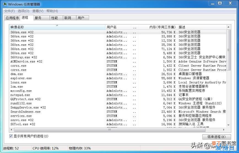The height and width of the screenshot is (153, 239).
Task: Sort by 映像名称 column header
Action: click(x=57, y=27)
